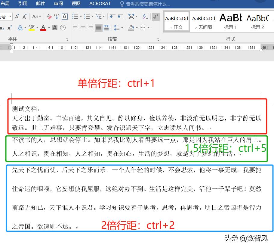The height and width of the screenshot is (248, 274).
Task: Toggle bold red font color
Action: (x=43, y=28)
